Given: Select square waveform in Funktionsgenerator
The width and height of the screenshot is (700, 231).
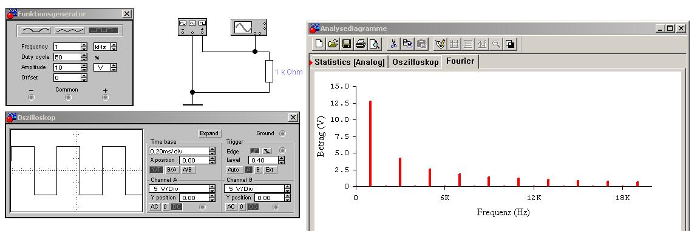Looking at the screenshot, I should coord(104,31).
